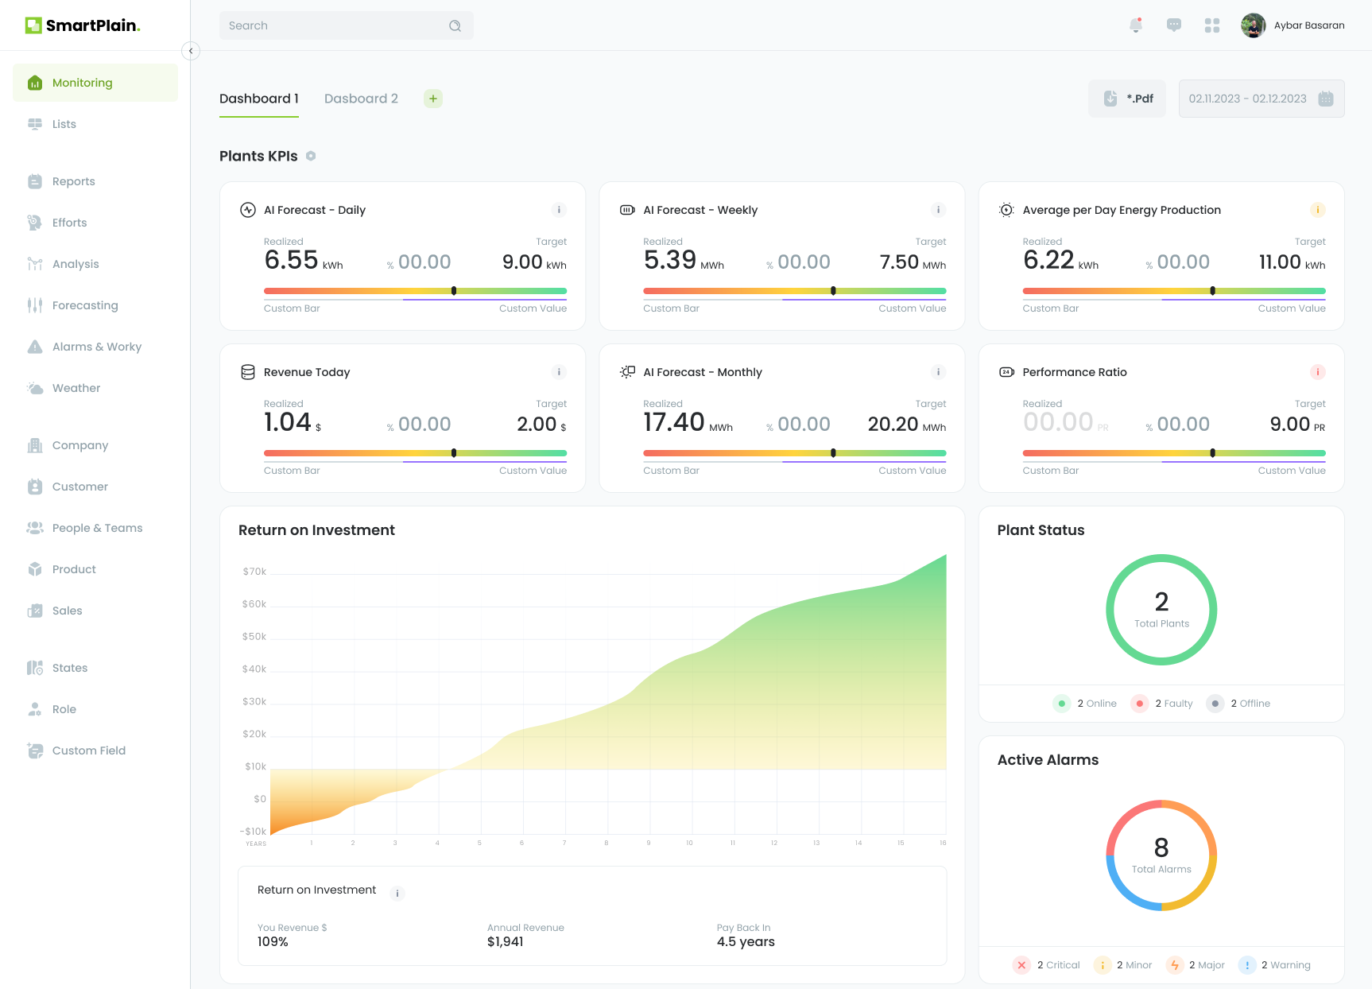The height and width of the screenshot is (989, 1372).
Task: Click the Plants KPIs settings gear
Action: coord(311,156)
